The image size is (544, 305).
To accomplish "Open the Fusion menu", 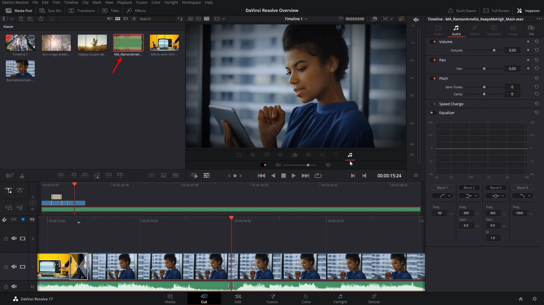I will [x=142, y=3].
